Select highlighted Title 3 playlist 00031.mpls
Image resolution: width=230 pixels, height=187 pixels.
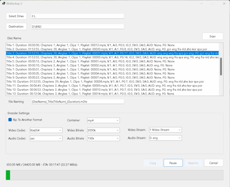coord(112,53)
